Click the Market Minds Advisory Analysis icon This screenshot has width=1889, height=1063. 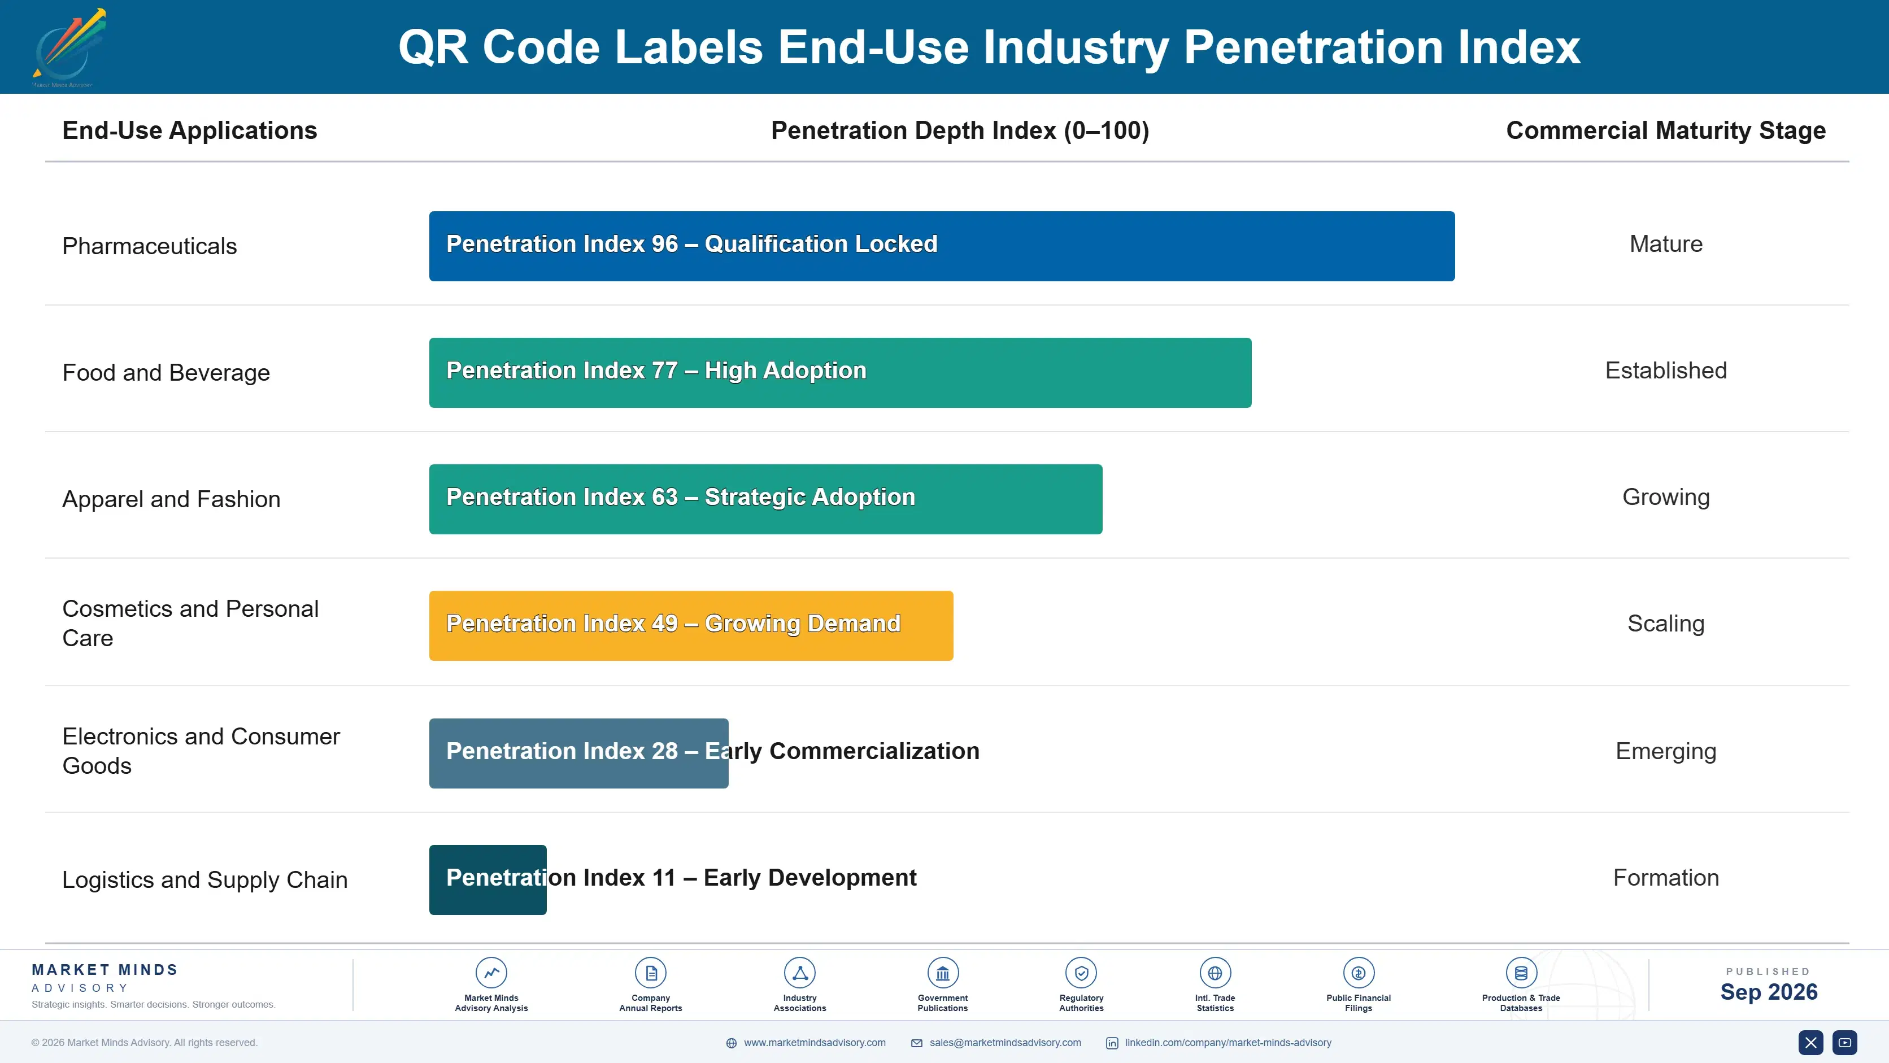pos(491,973)
